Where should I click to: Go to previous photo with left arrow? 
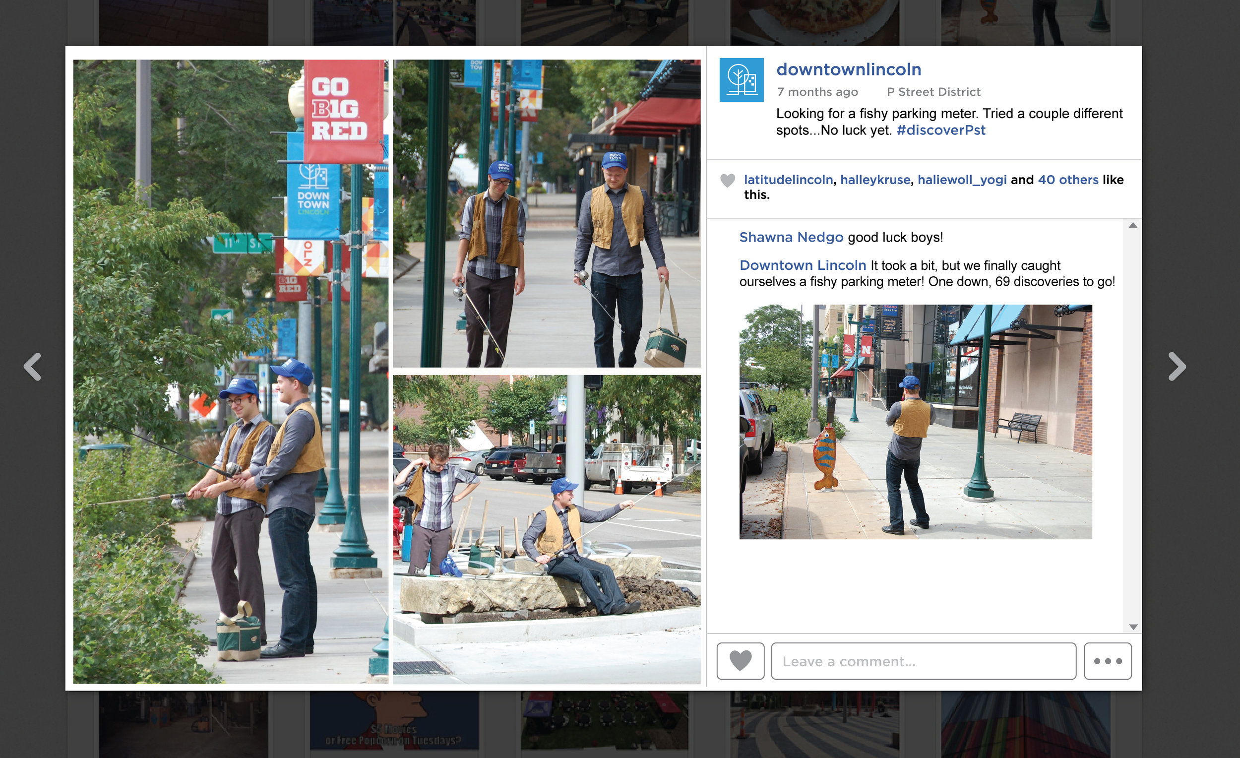tap(33, 367)
